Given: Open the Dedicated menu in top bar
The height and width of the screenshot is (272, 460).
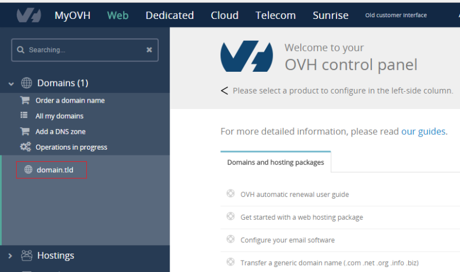Looking at the screenshot, I should point(170,15).
